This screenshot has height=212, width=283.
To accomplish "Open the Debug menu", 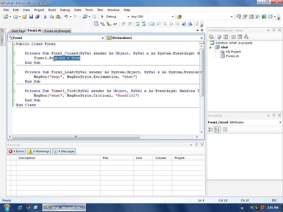I will pyautogui.click(x=65, y=10).
